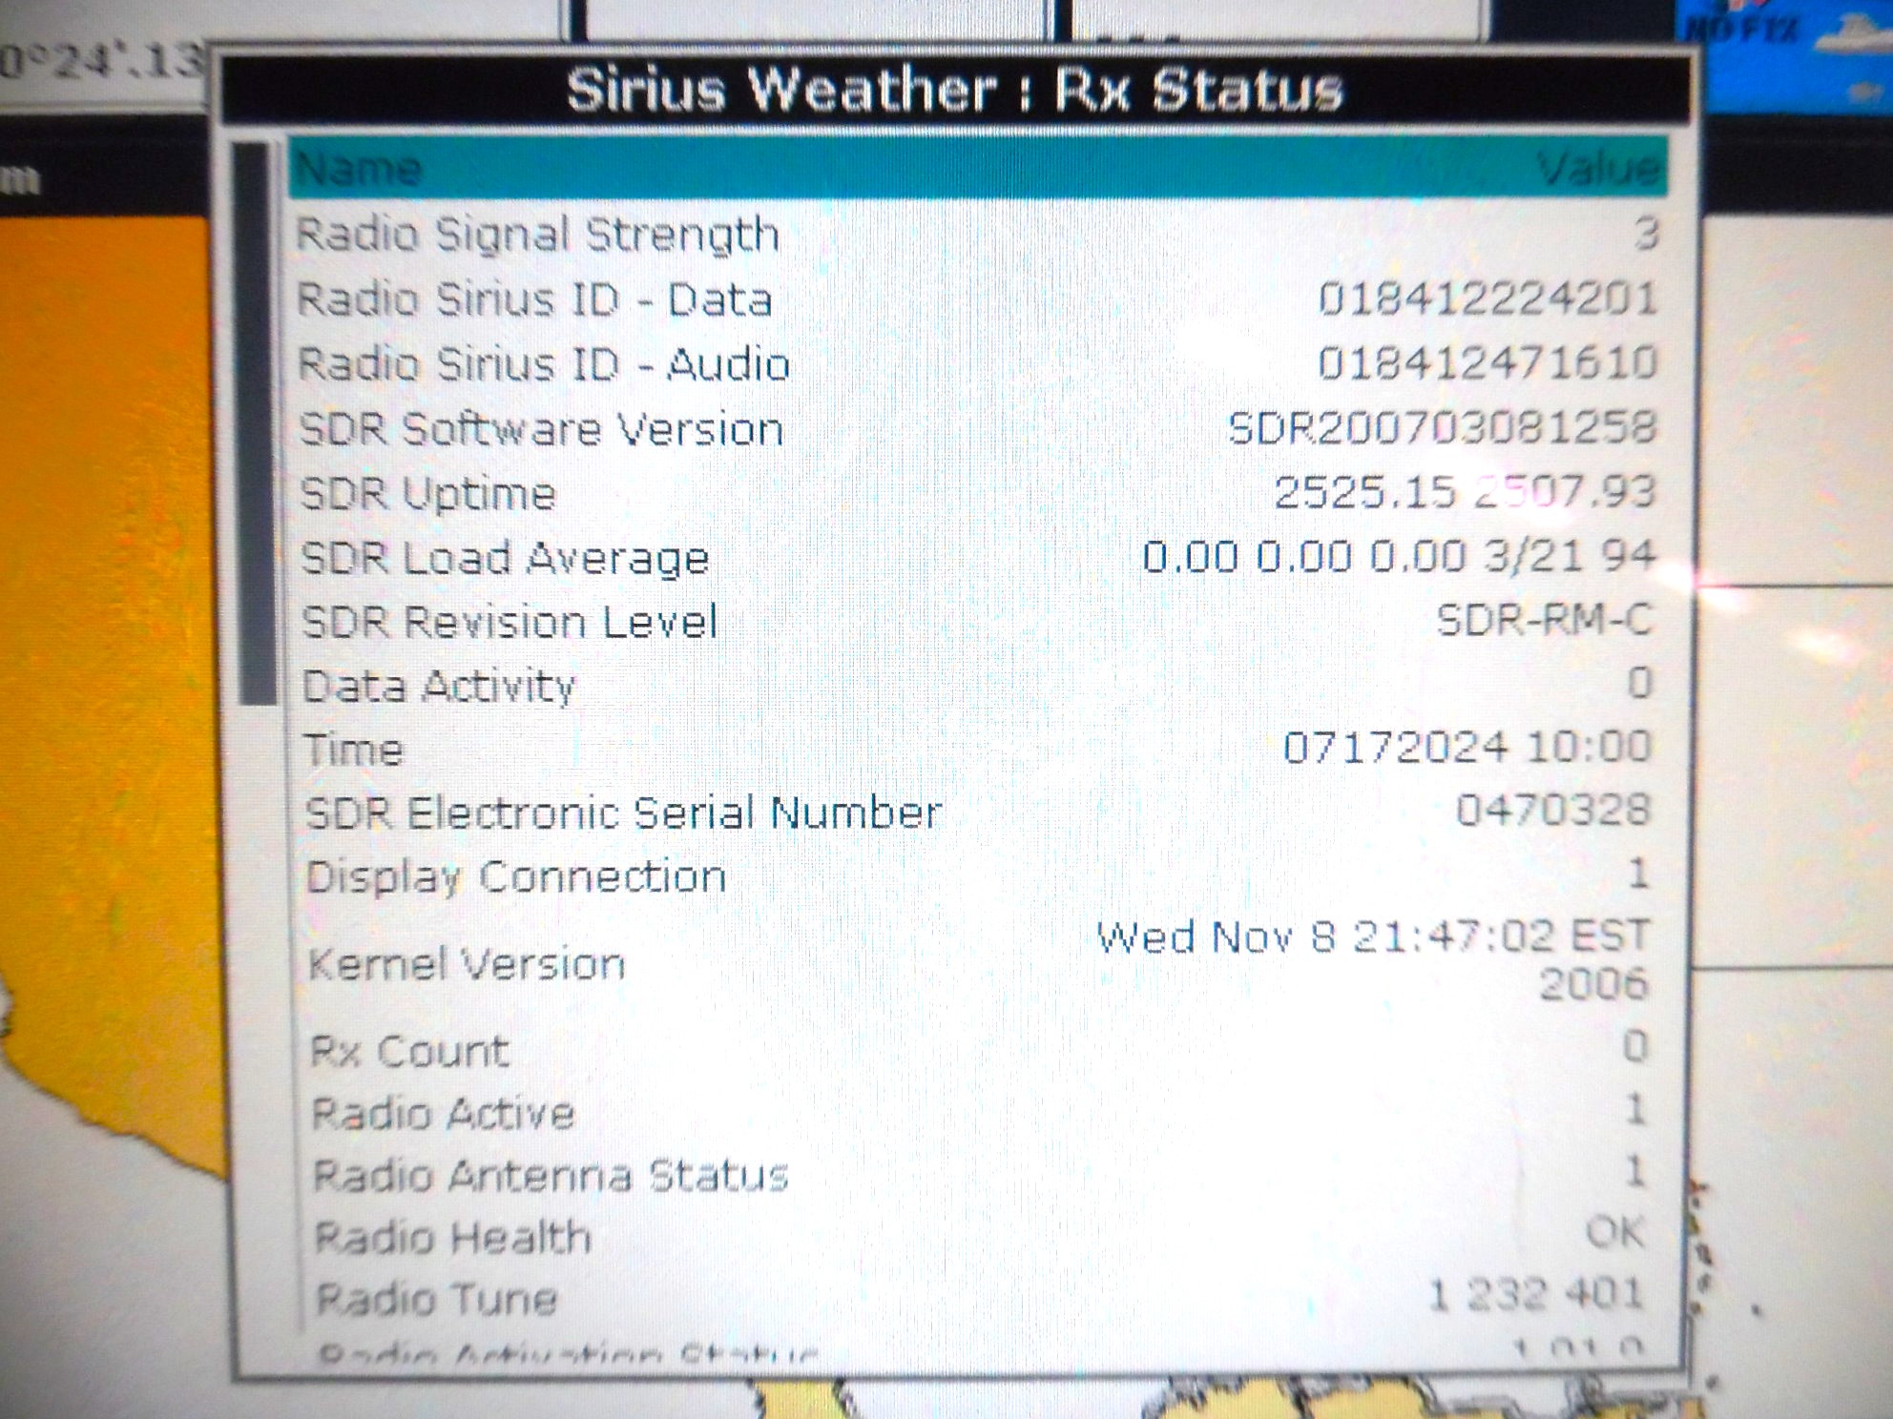The width and height of the screenshot is (1893, 1419).
Task: Select the Radio Sirius ID - Data label
Action: click(534, 300)
